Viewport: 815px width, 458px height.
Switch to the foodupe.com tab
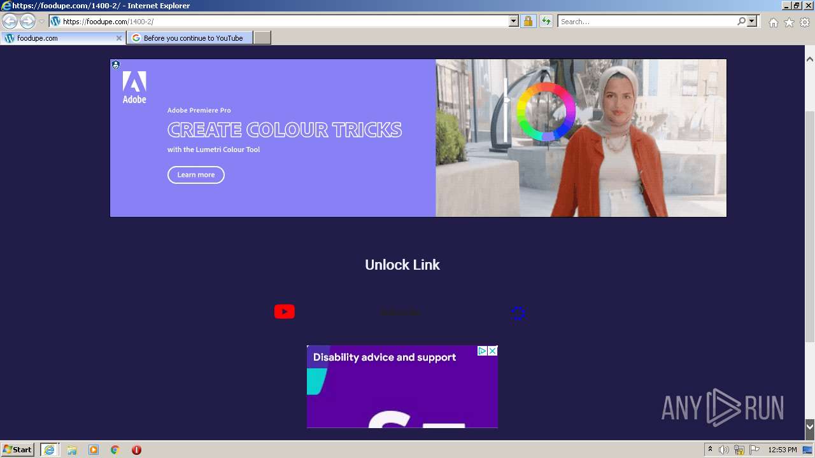62,38
